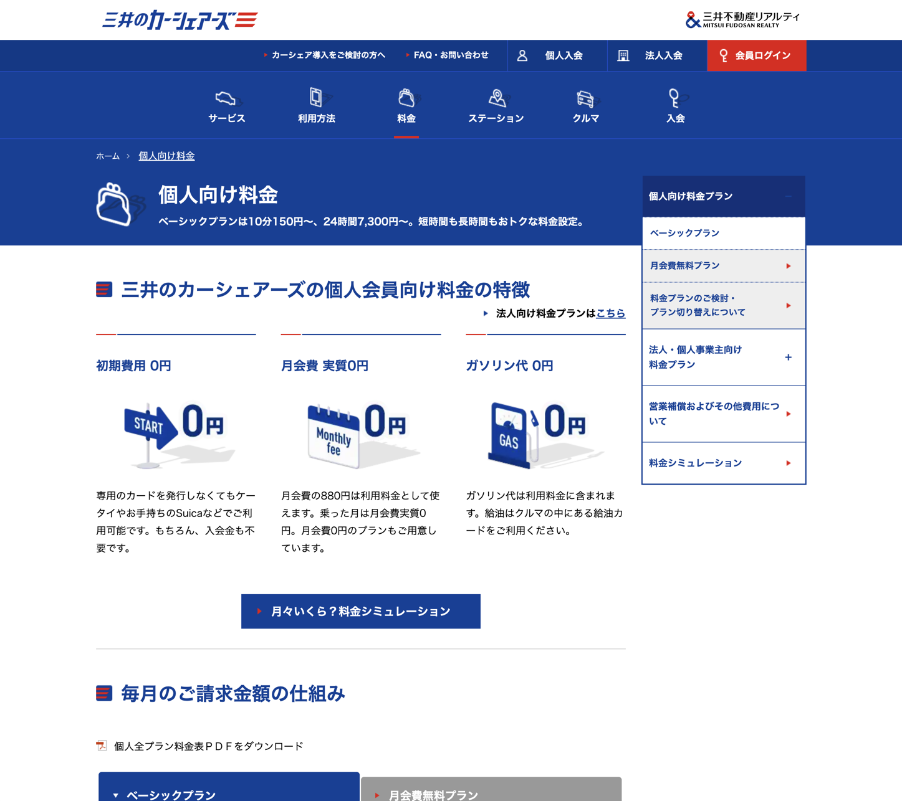The height and width of the screenshot is (801, 902).
Task: Click 初期費用 0円 heading
Action: pyautogui.click(x=133, y=366)
